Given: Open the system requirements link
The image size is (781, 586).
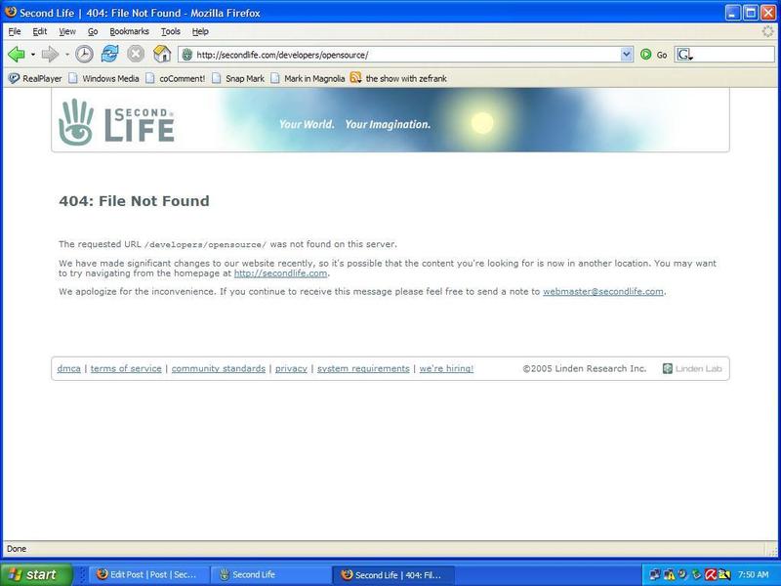Looking at the screenshot, I should [363, 369].
